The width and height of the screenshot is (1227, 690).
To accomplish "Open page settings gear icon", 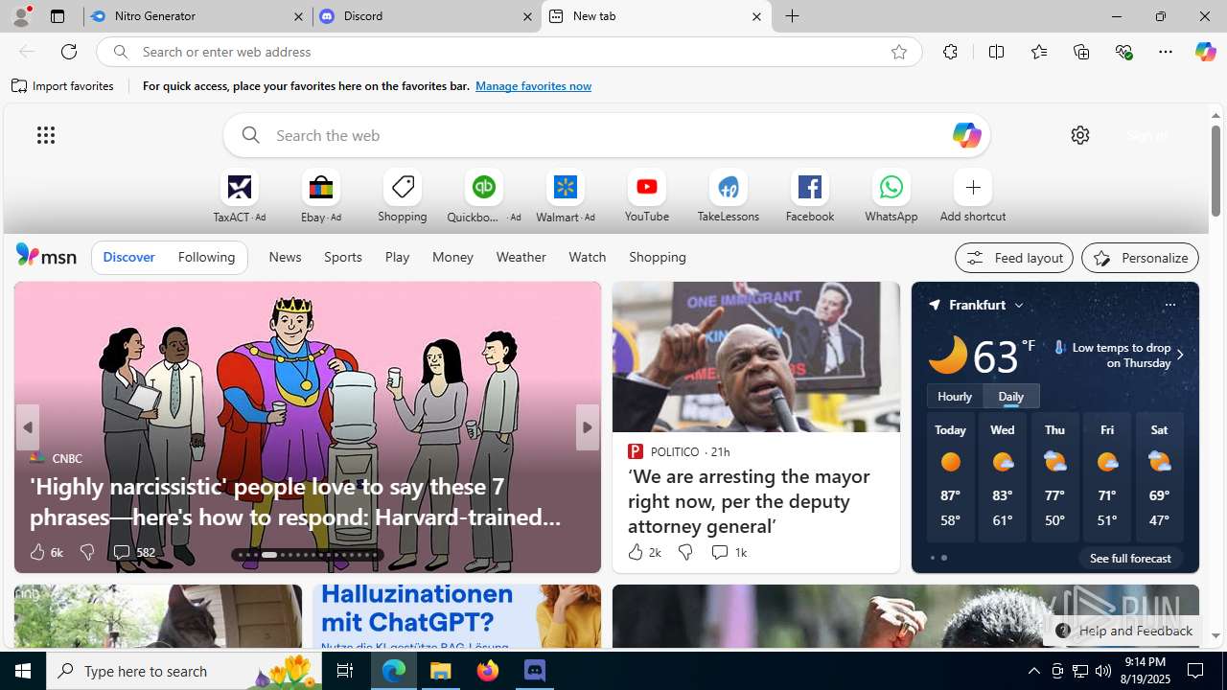I will 1079,135.
